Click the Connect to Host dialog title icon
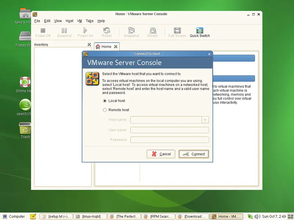 86,54
